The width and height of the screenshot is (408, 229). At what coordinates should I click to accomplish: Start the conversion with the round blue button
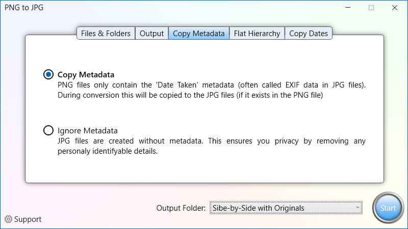pos(388,208)
